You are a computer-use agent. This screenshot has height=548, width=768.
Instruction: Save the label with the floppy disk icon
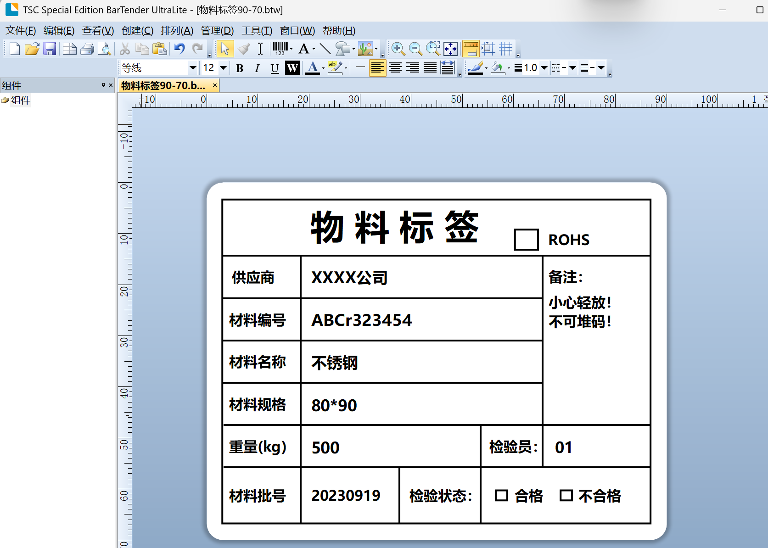pyautogui.click(x=50, y=49)
